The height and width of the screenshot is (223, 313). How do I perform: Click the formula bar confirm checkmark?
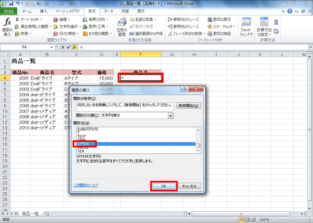69,47
